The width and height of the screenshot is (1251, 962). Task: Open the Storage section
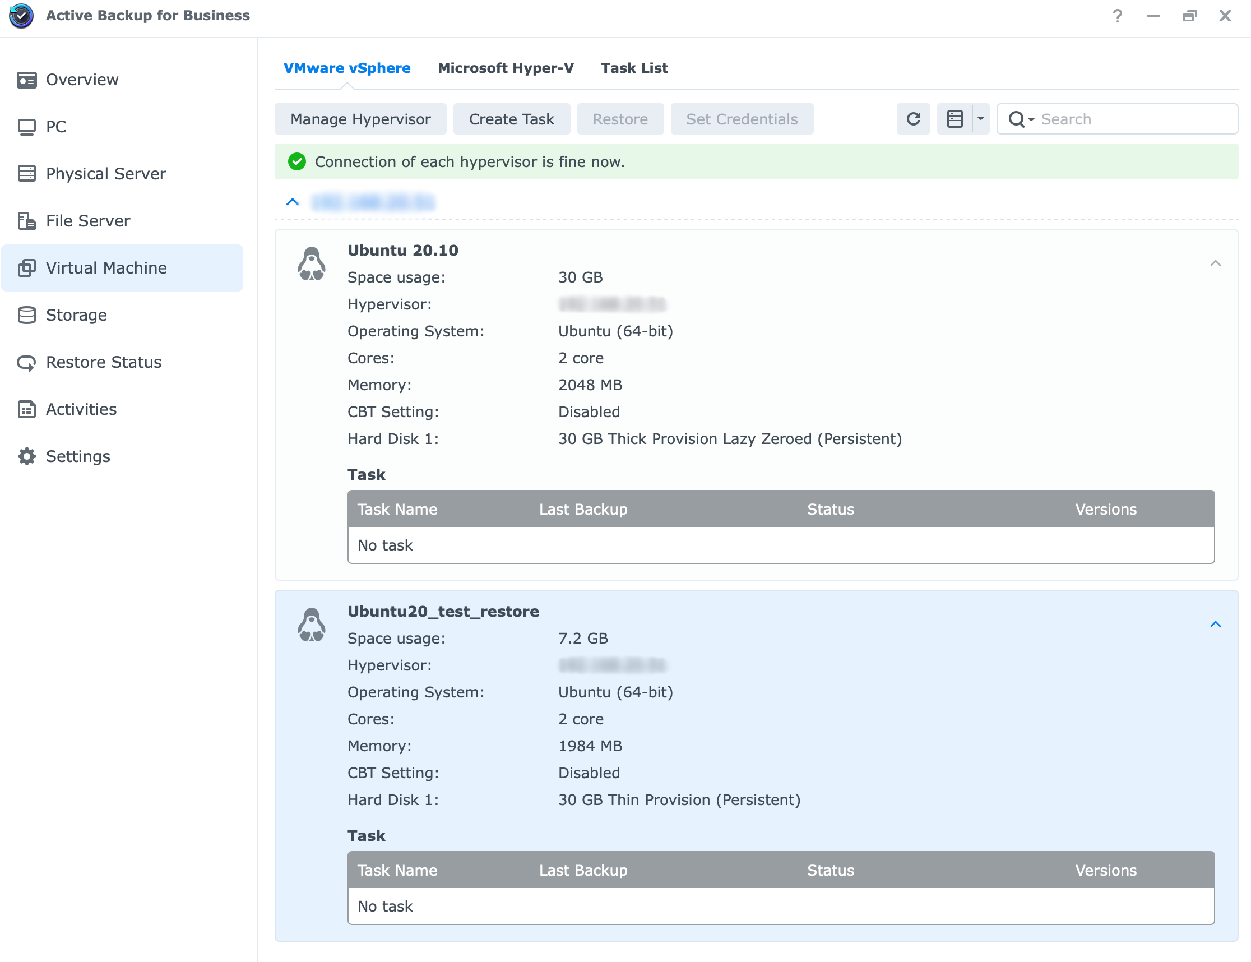[122, 315]
